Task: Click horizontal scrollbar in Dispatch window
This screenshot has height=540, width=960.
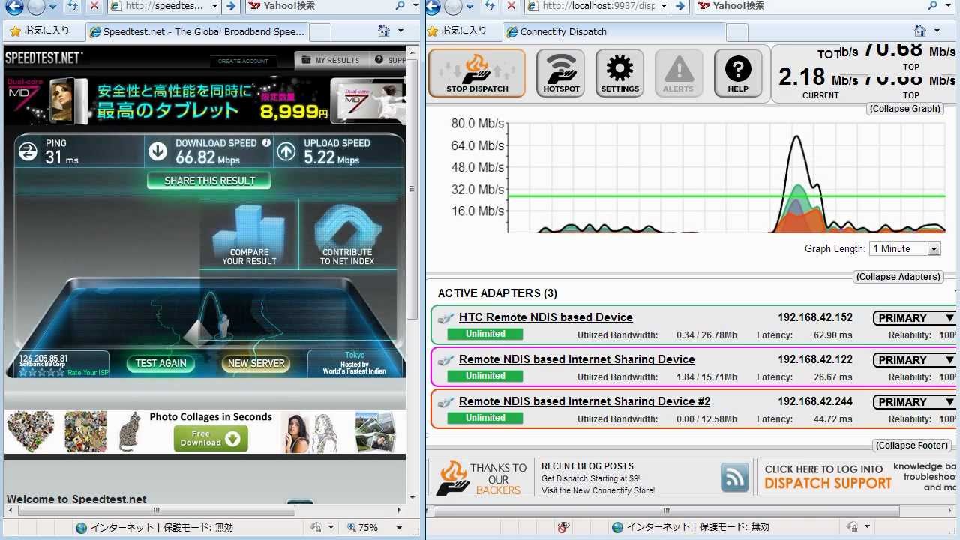Action: click(x=666, y=511)
